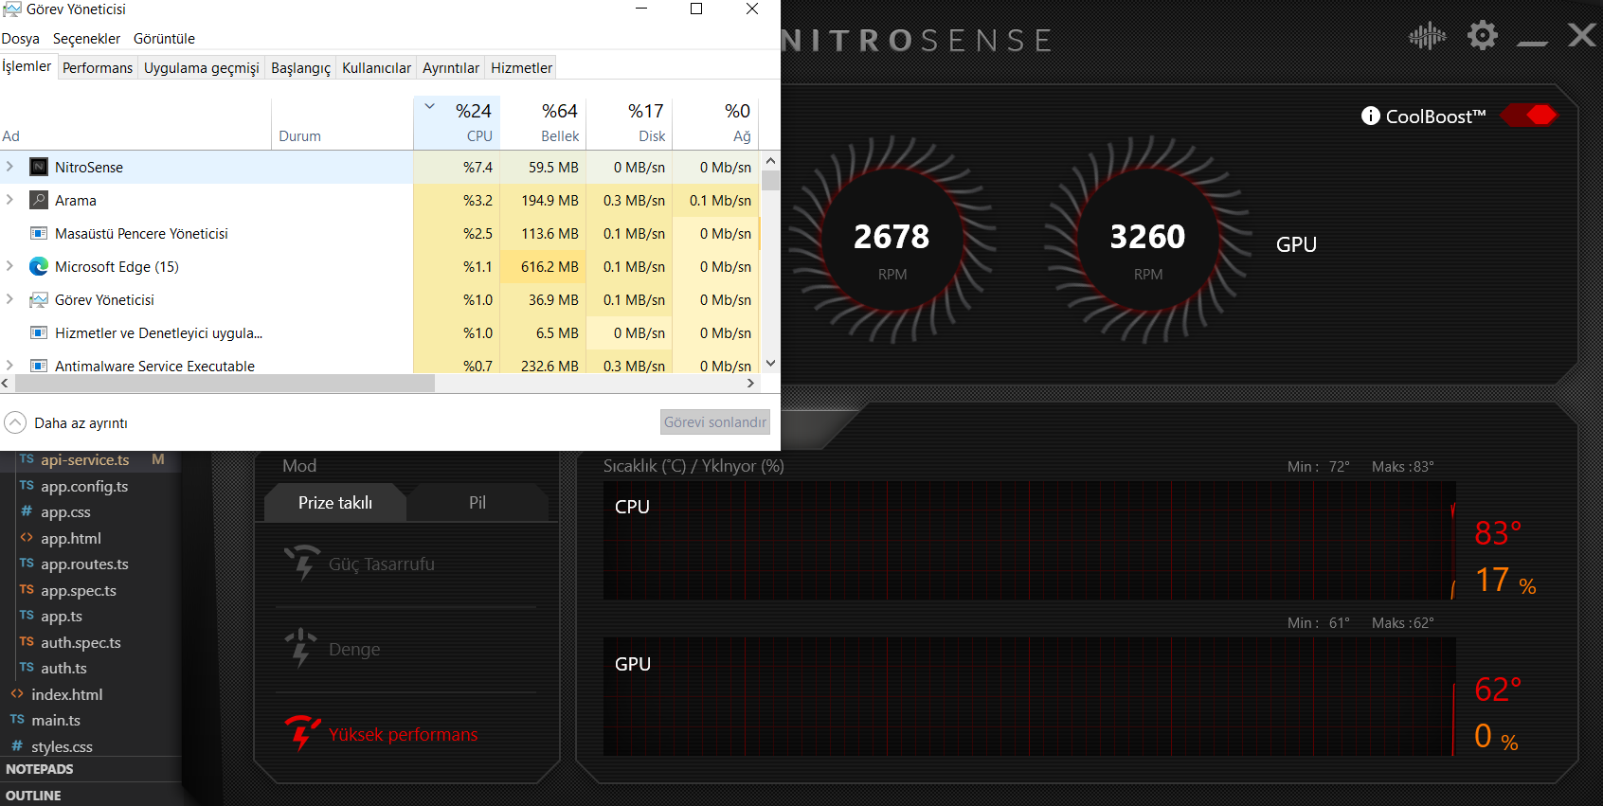Click scroll right arrow of process list
The image size is (1603, 806).
(x=750, y=383)
